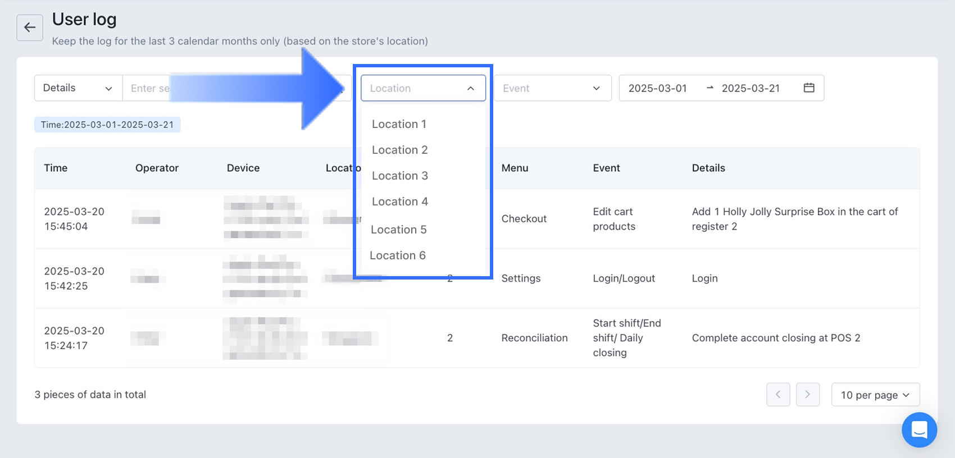This screenshot has width=955, height=458.
Task: Click the end date 2025-03-21 field
Action: pyautogui.click(x=751, y=88)
